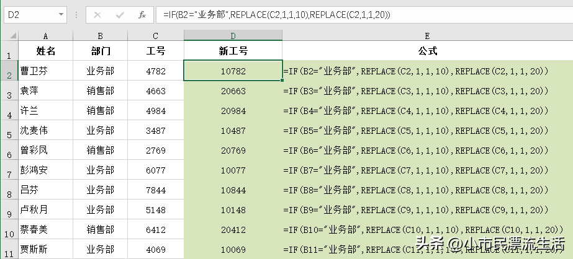This screenshot has height=259, width=573.
Task: Open the Insert Function fx icon
Action: [x=142, y=15]
